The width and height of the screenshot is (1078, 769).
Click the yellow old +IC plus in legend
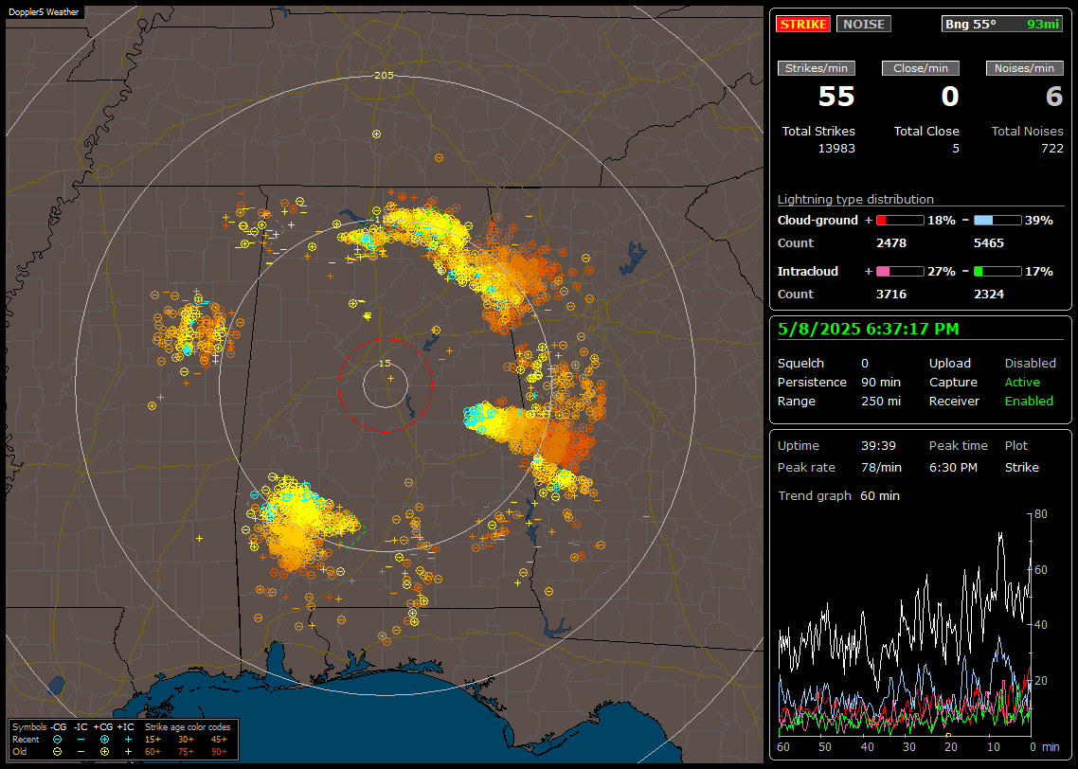[128, 752]
